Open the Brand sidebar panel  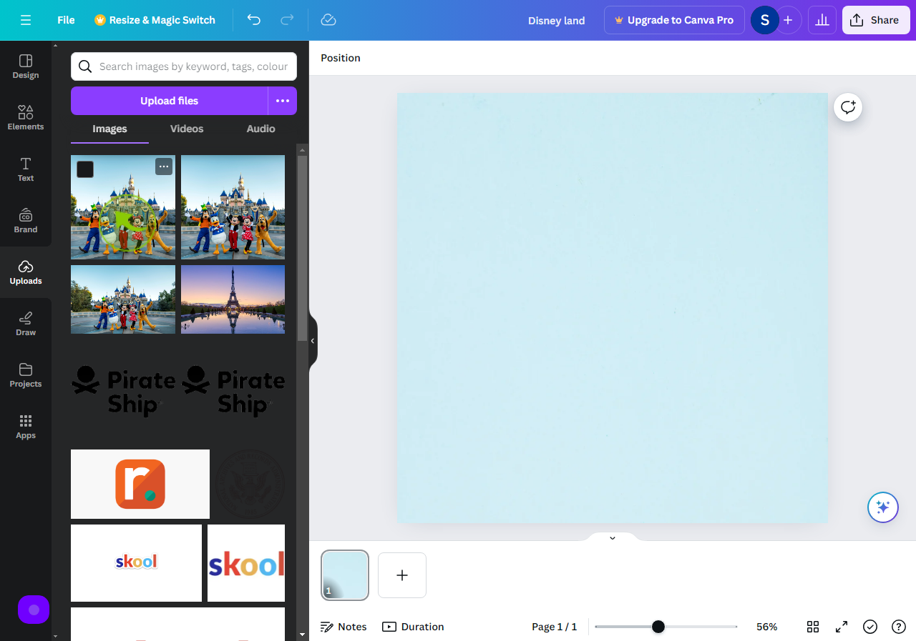(26, 221)
